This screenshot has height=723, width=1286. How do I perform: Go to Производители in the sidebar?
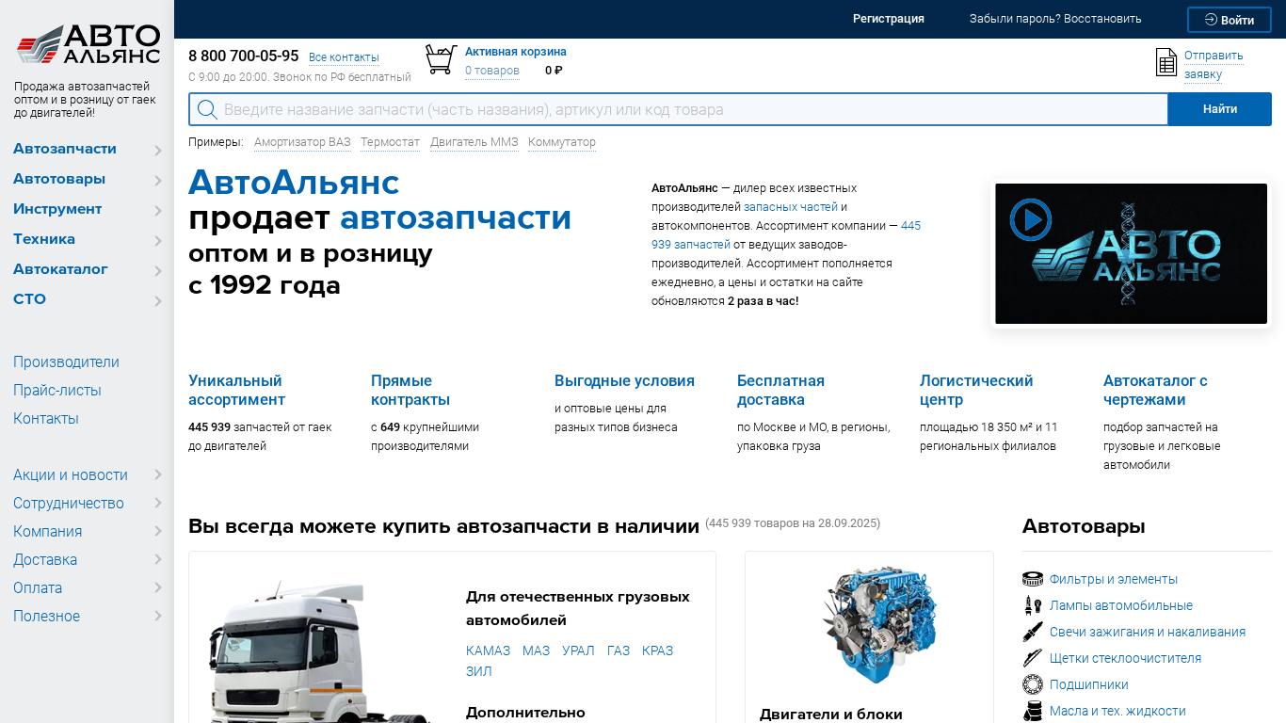pos(66,362)
